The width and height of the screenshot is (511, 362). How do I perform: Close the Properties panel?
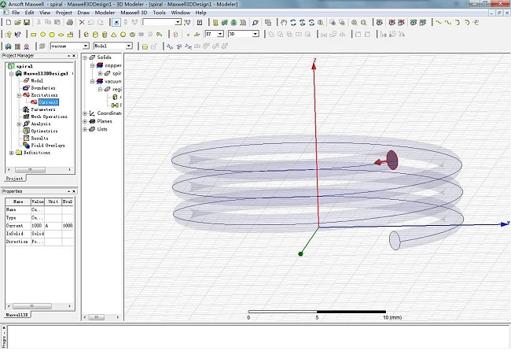[74, 191]
